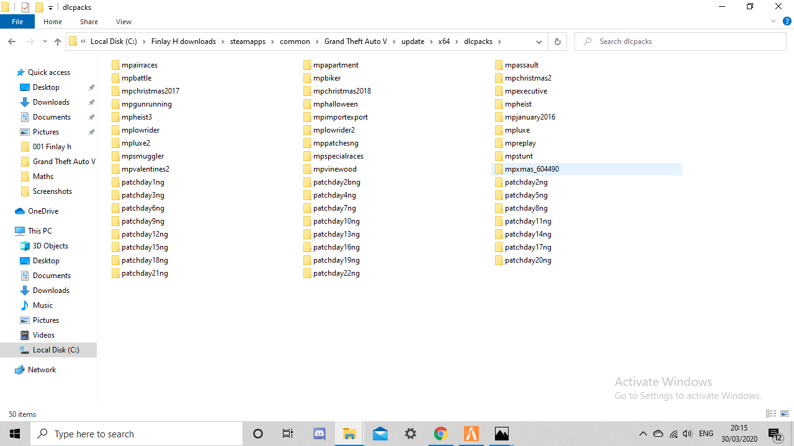Click the taskbar search box
794x446 pixels.
pos(136,434)
